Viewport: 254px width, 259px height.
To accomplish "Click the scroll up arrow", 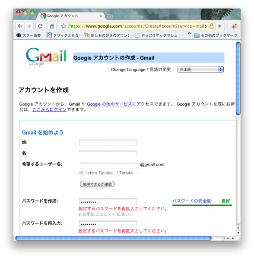I will pos(238,228).
